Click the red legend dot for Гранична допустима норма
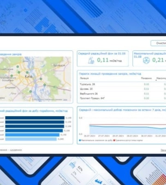 click(x=114, y=141)
